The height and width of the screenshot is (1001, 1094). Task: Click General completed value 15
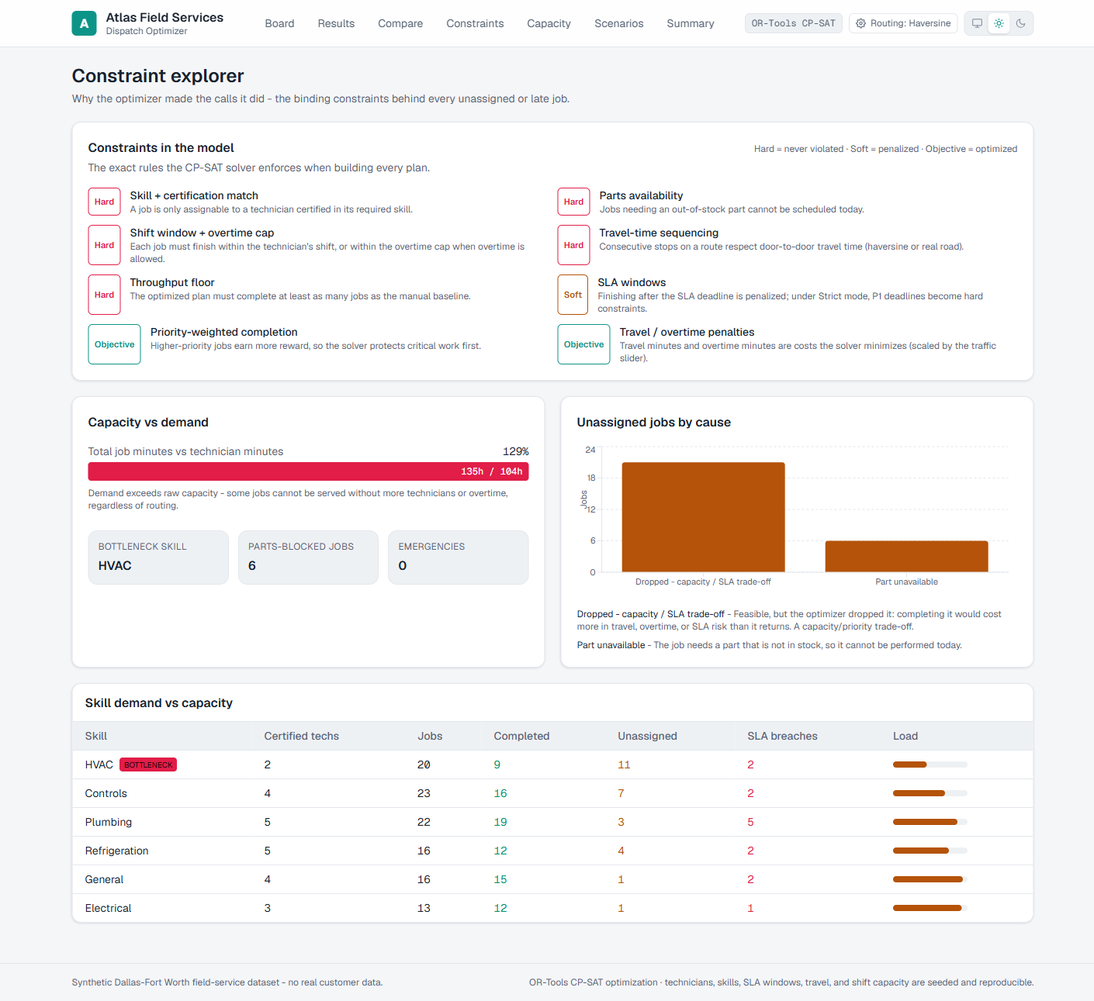click(500, 879)
